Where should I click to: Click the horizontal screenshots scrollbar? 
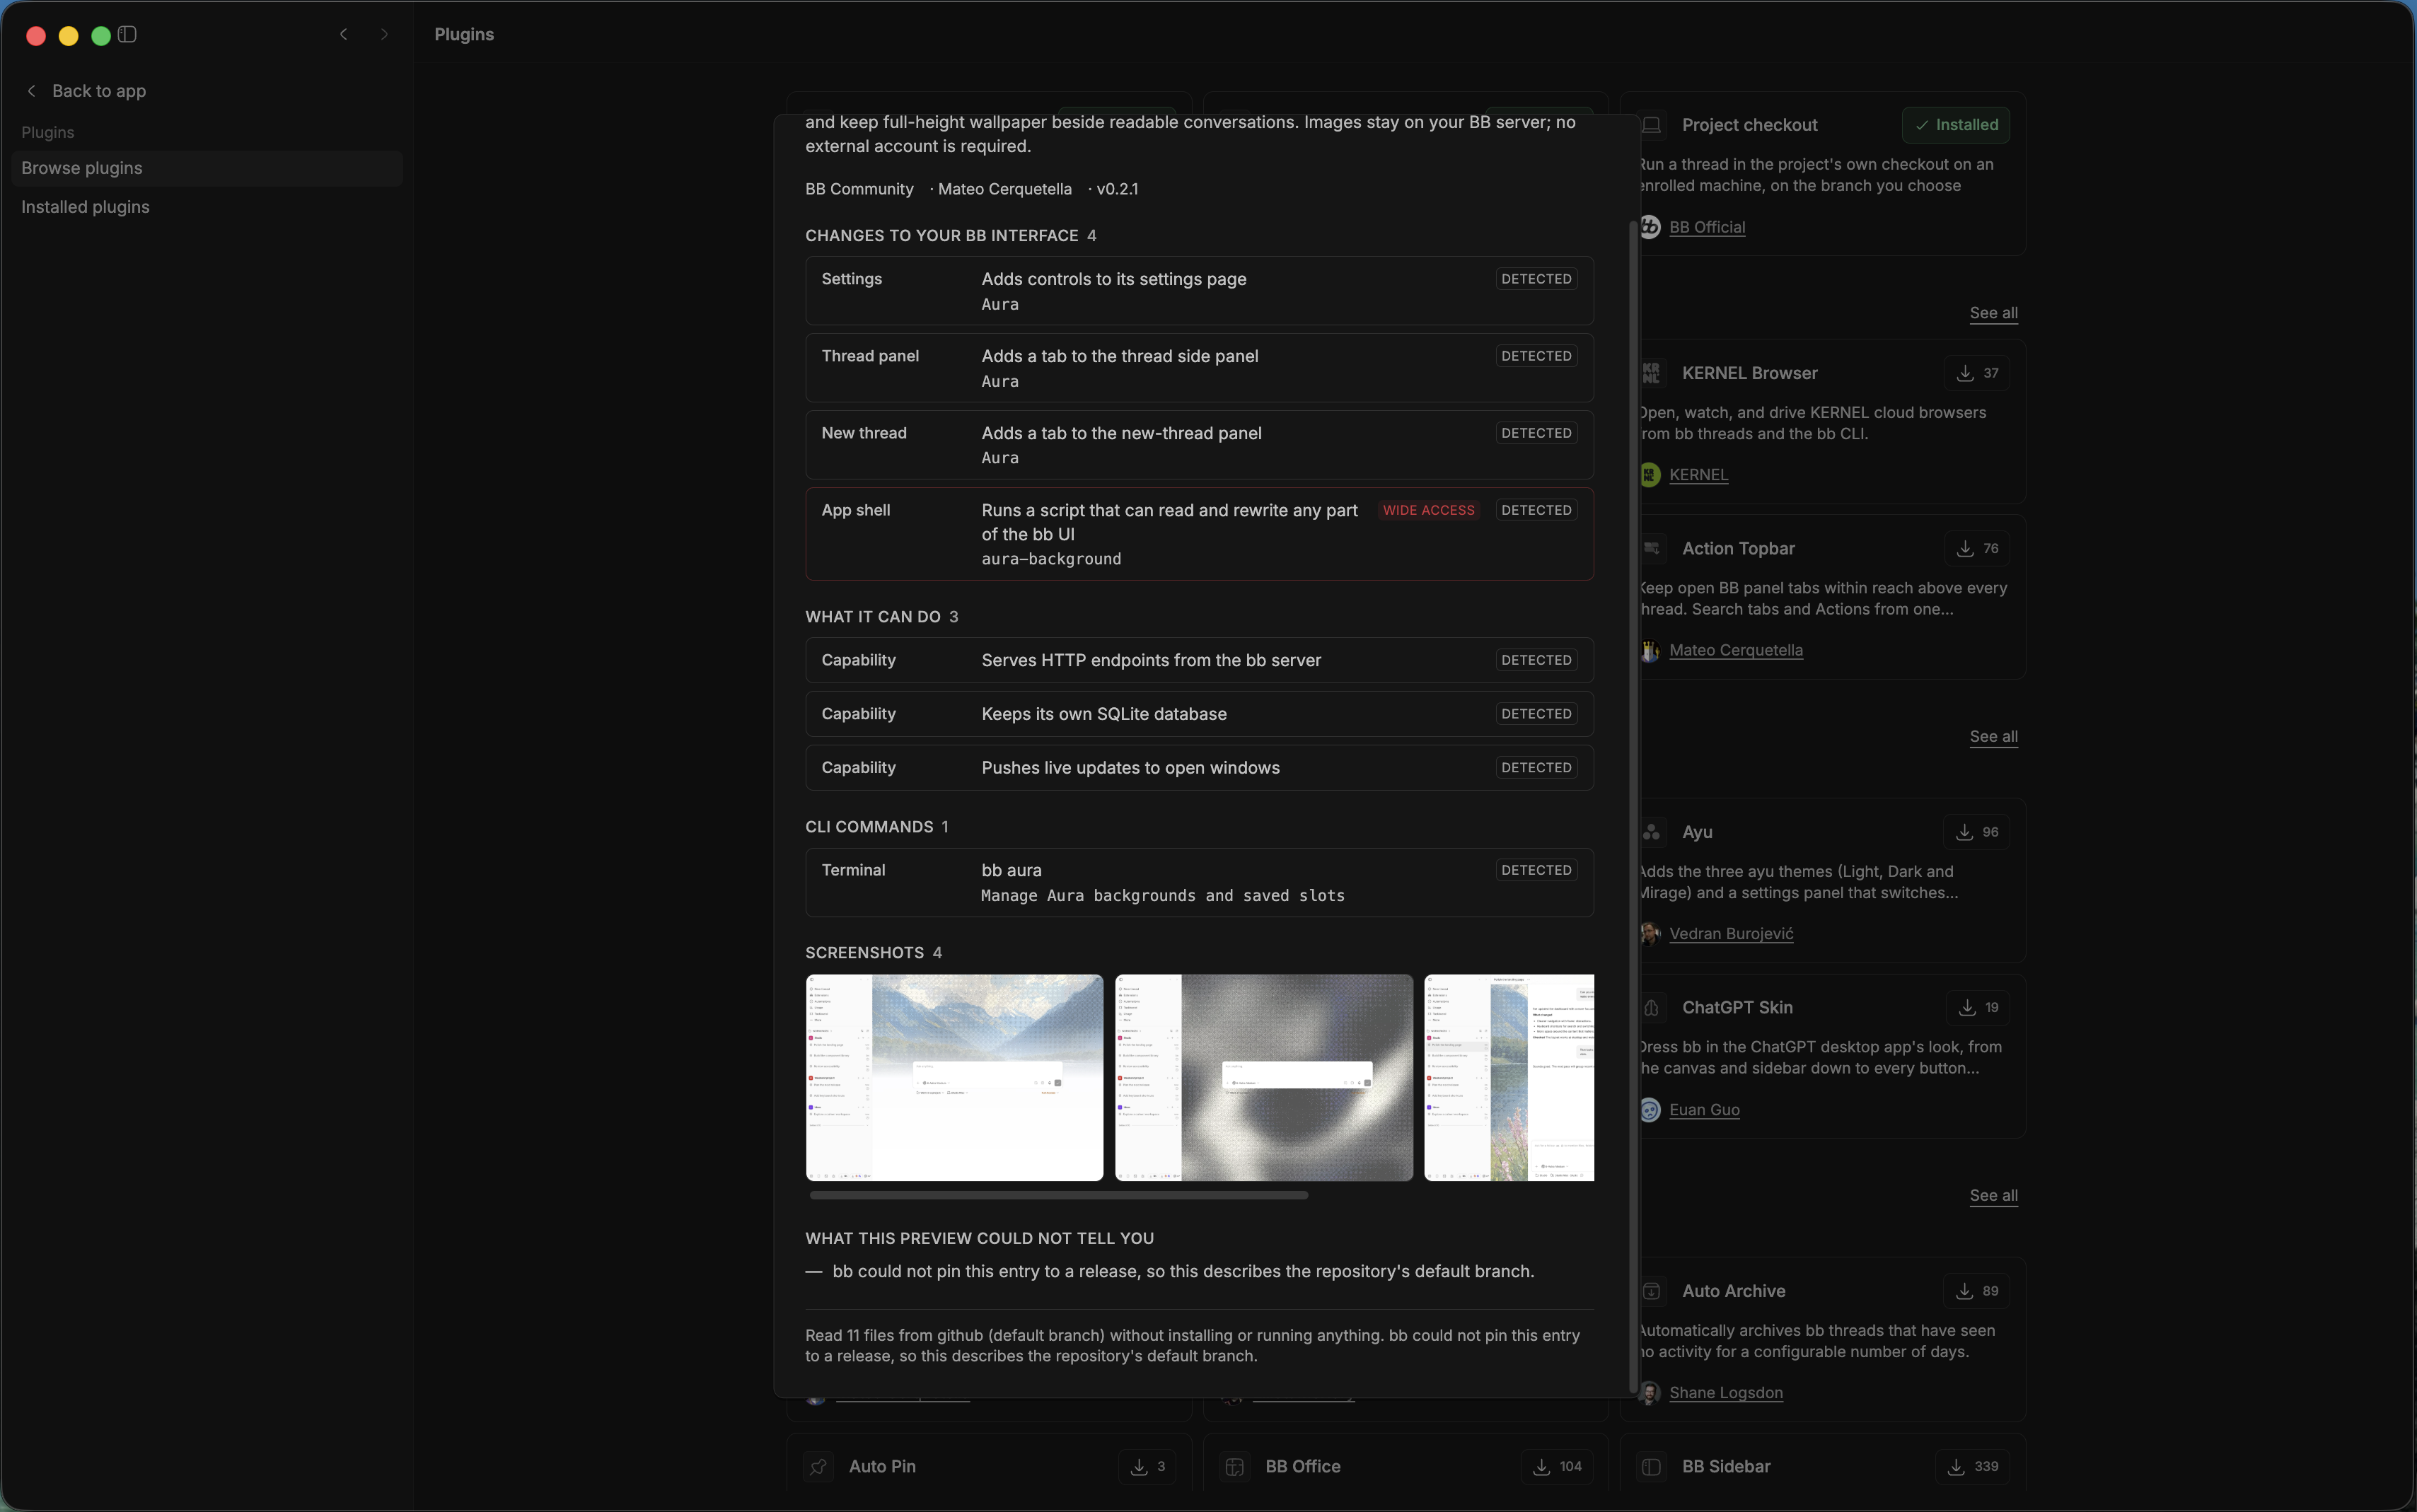(1058, 1195)
